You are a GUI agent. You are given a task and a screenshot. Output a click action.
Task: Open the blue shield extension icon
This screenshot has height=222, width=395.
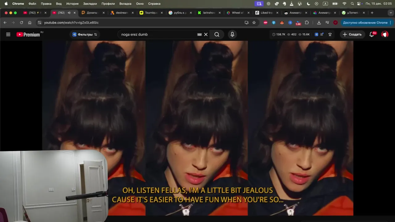(274, 23)
